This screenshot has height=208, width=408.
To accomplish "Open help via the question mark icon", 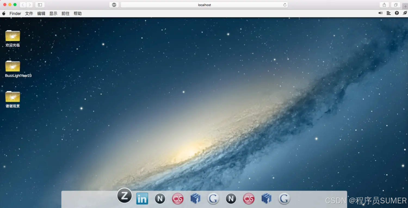I will point(397,13).
